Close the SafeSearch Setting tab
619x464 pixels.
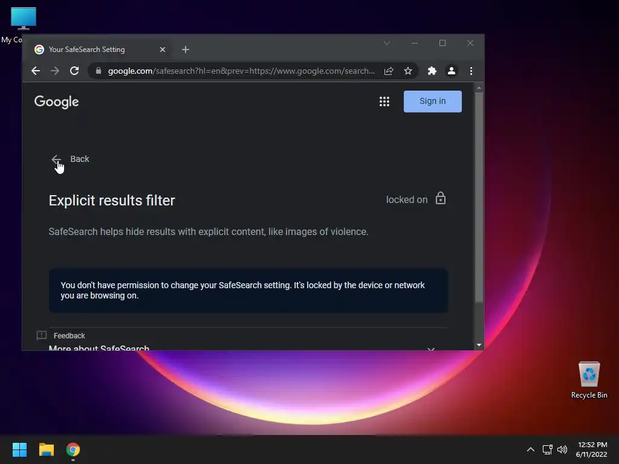click(162, 50)
